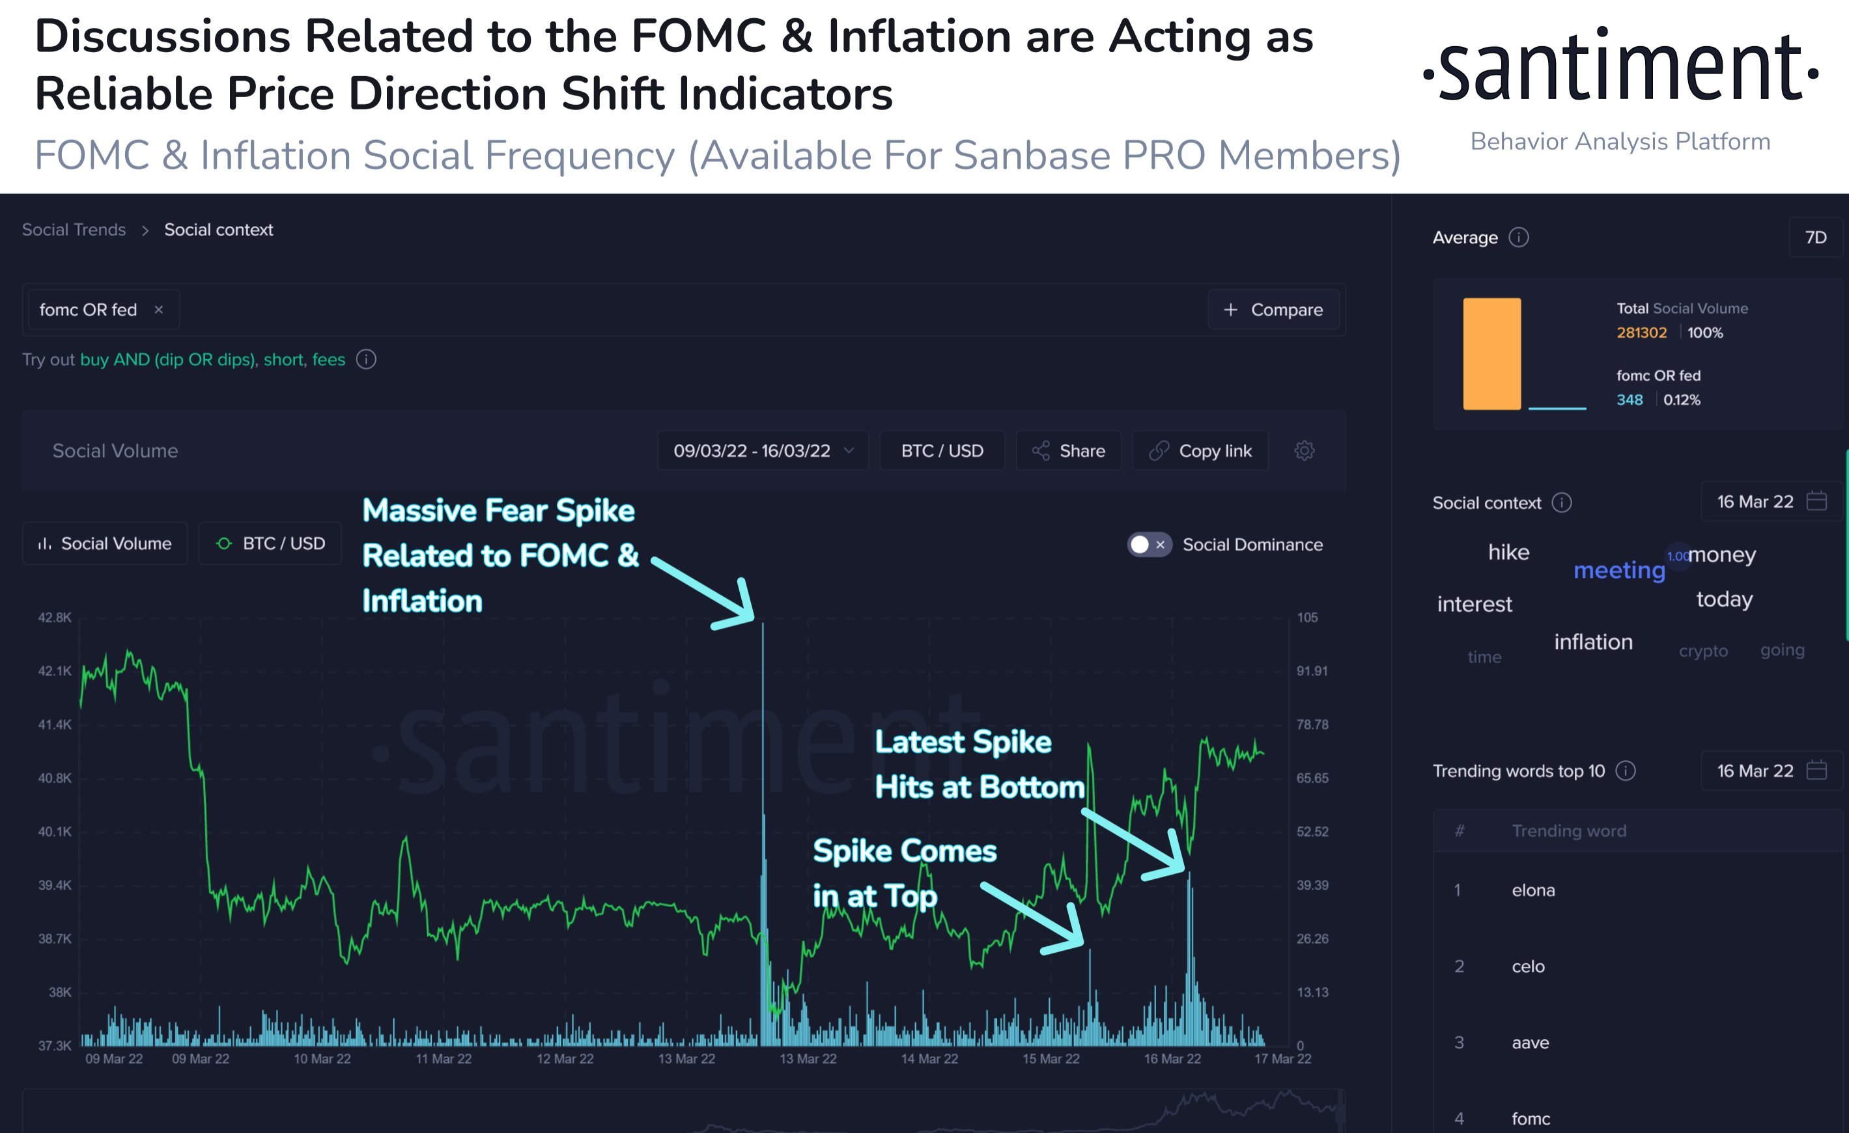
Task: Select the Social context breadcrumb tab
Action: pos(218,230)
